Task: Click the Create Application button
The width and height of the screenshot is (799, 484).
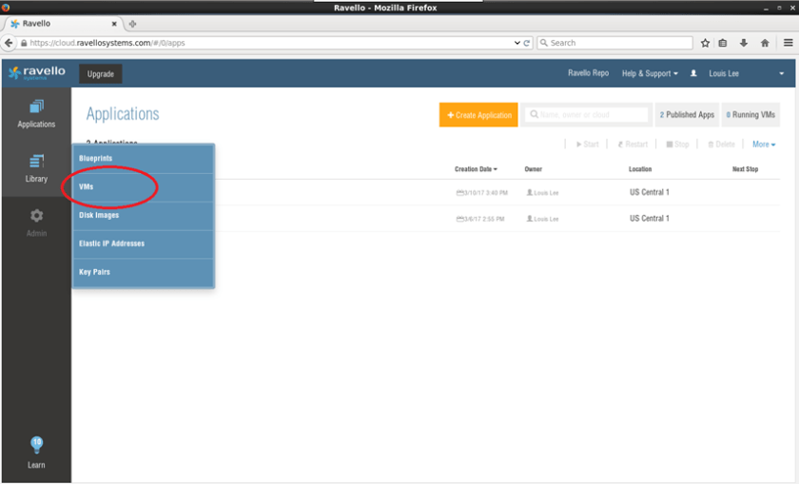Action: (x=478, y=115)
